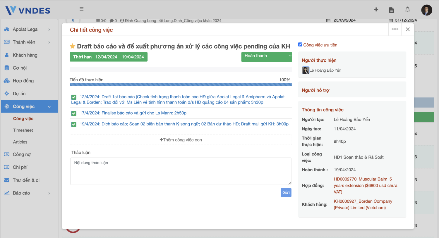Click Lê Hoàng Bảo Yến's assignee avatar
The image size is (439, 238).
(306, 70)
